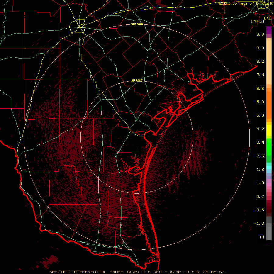Click the -0.5 legend value
Viewport: 274px width, 274px height.
coord(259,210)
